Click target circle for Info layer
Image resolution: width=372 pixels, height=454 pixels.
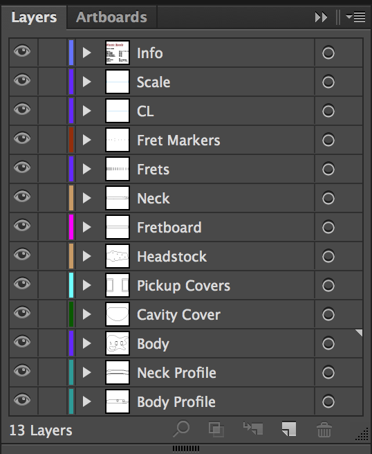point(328,53)
